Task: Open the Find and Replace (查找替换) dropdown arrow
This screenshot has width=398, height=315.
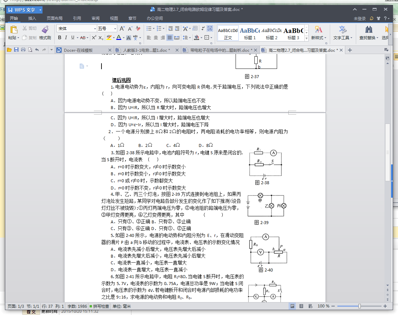Action: pos(378,38)
